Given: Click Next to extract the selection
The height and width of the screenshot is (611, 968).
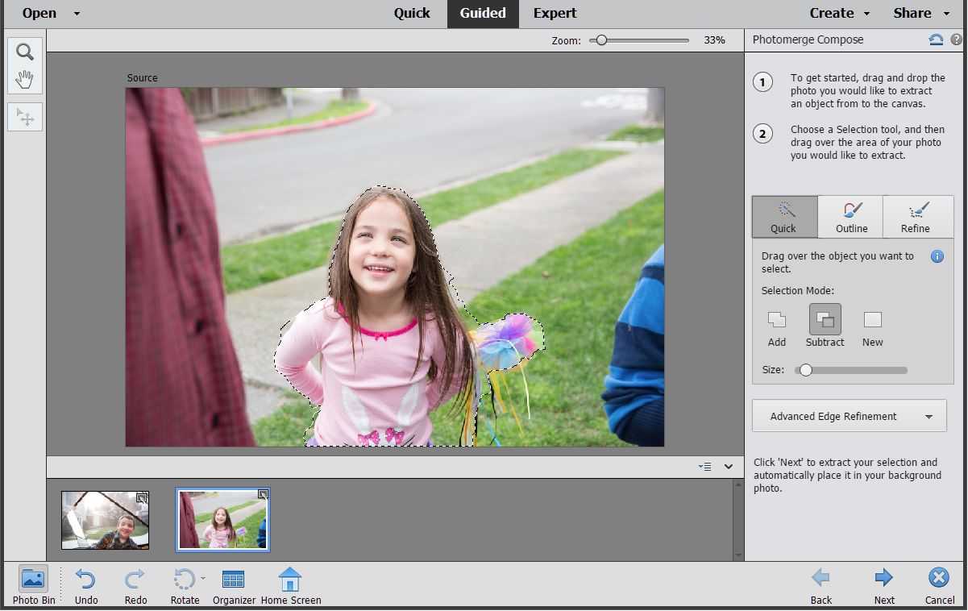Looking at the screenshot, I should click(884, 584).
